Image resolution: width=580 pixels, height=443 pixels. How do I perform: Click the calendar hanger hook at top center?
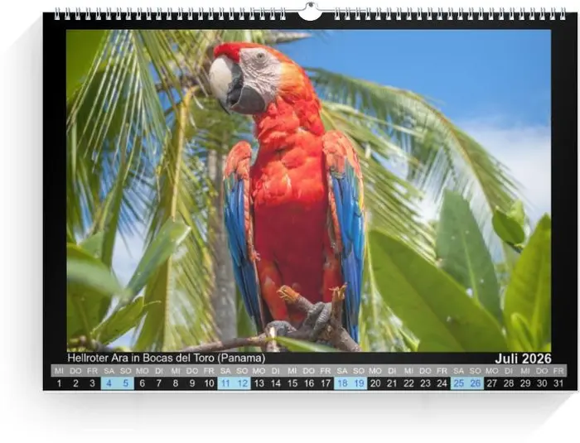click(x=309, y=12)
